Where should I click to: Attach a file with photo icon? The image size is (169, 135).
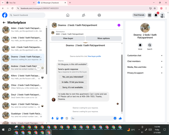click(x=57, y=118)
